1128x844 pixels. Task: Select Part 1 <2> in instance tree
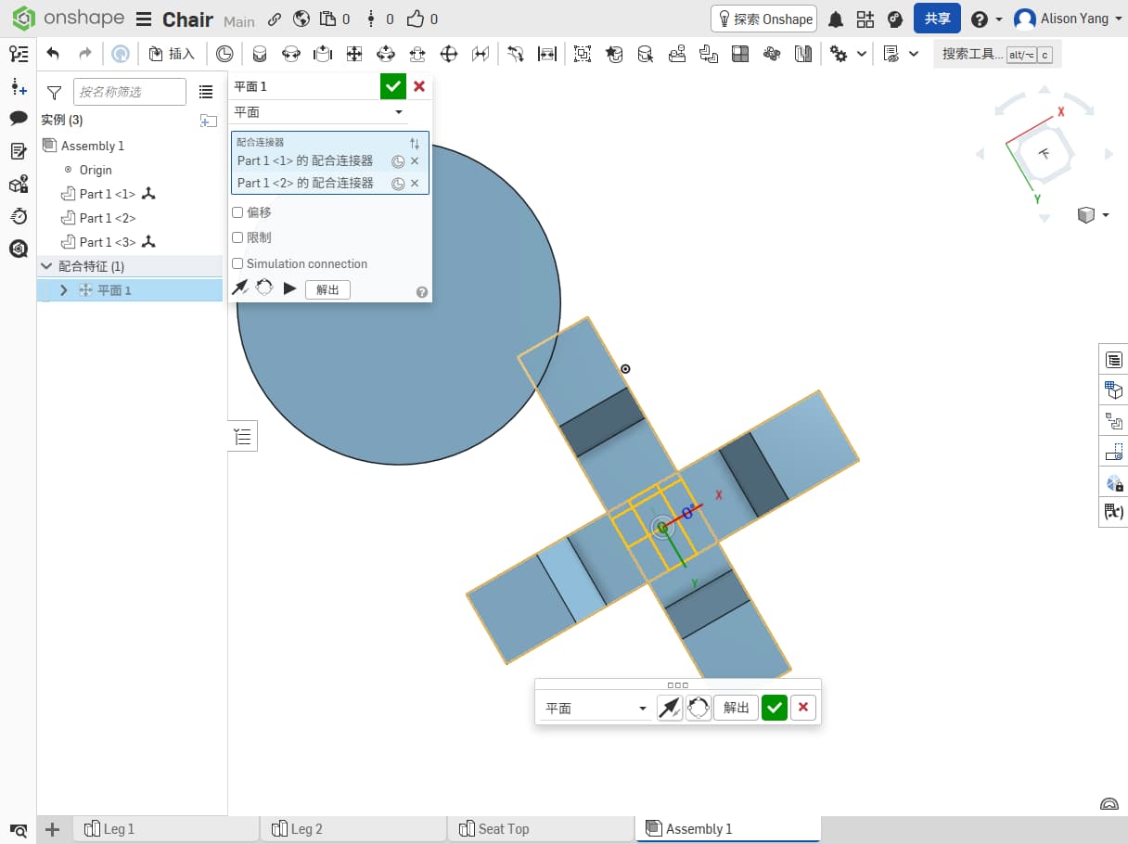pos(107,218)
